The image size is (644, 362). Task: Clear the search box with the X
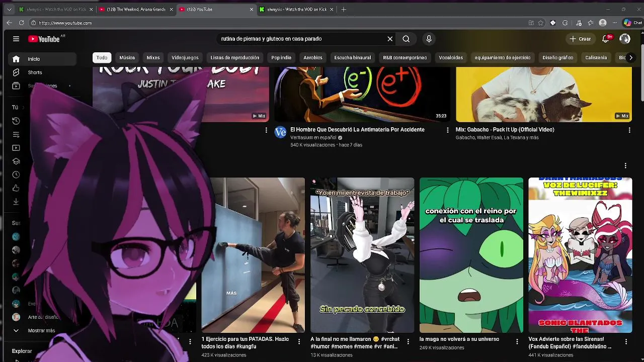(390, 39)
